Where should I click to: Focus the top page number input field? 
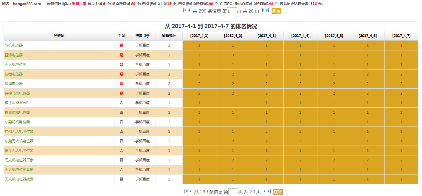pyautogui.click(x=232, y=11)
